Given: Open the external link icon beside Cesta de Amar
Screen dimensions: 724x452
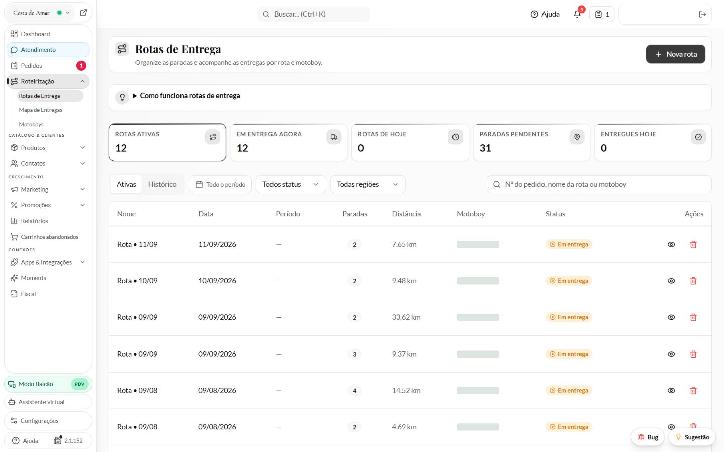Looking at the screenshot, I should pyautogui.click(x=83, y=13).
